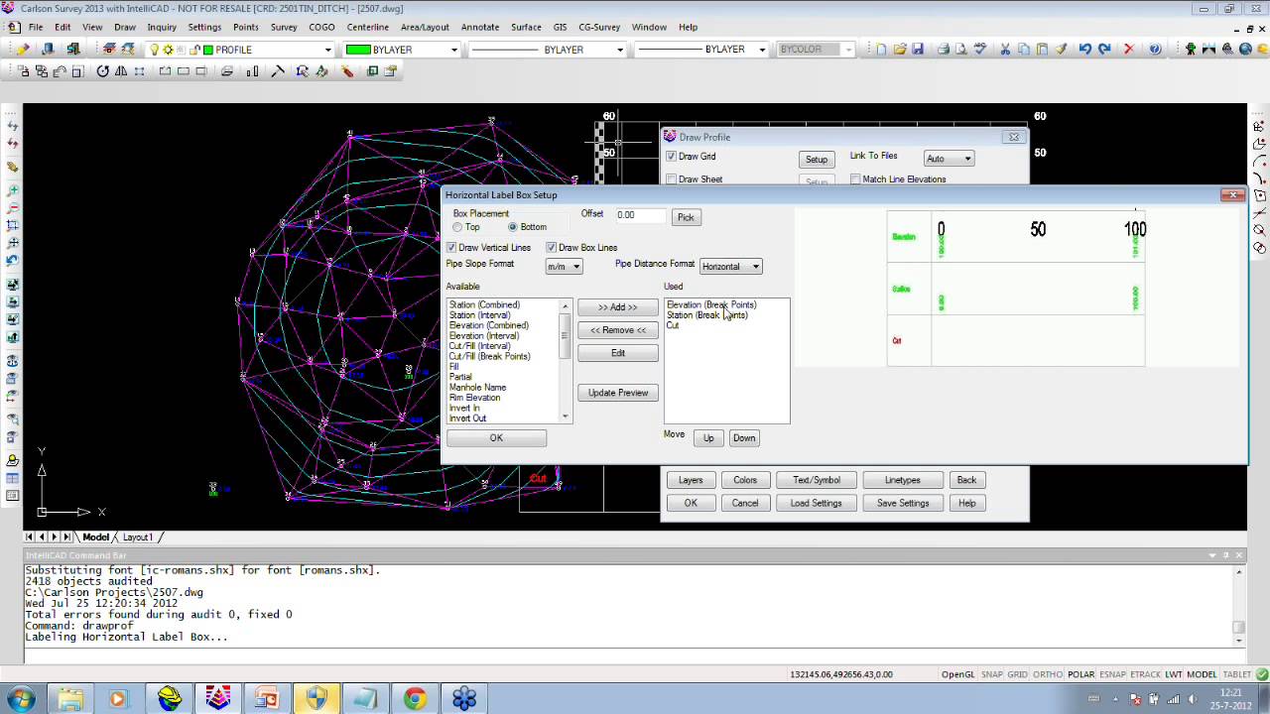Click the New drawing icon in the toolbar
Screen dimensions: 1270x714
pos(881,50)
